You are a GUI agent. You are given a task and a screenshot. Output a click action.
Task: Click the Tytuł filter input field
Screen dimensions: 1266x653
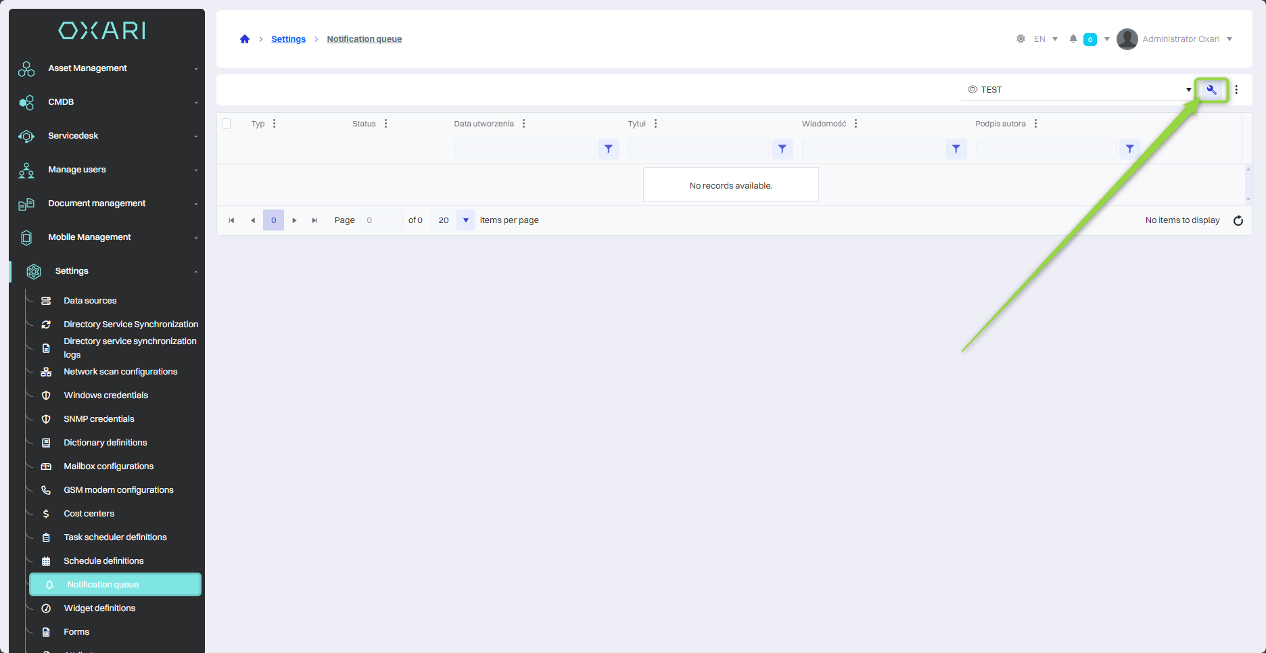pos(698,149)
